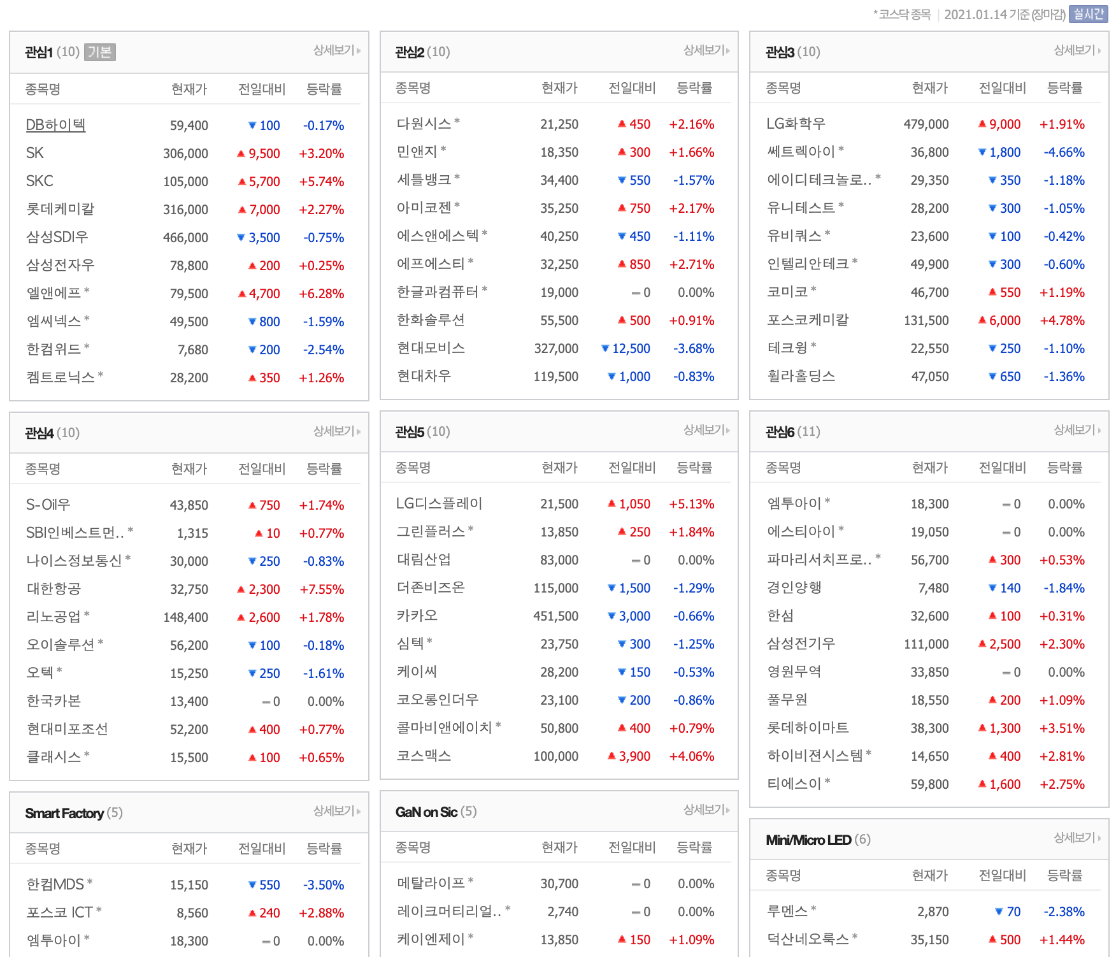Open 한컴MDS in Smart Factory
This screenshot has height=957, width=1116.
[55, 884]
